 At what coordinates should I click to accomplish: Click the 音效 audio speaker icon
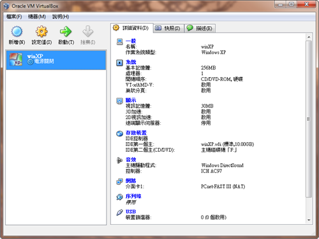pyautogui.click(x=119, y=160)
